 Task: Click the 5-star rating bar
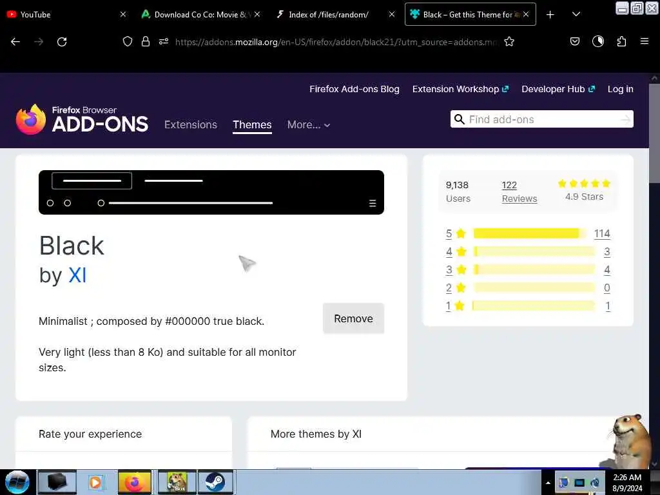tap(530, 233)
